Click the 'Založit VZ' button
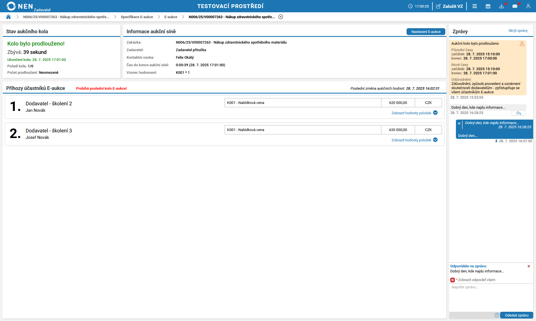This screenshot has width=536, height=321. [449, 6]
